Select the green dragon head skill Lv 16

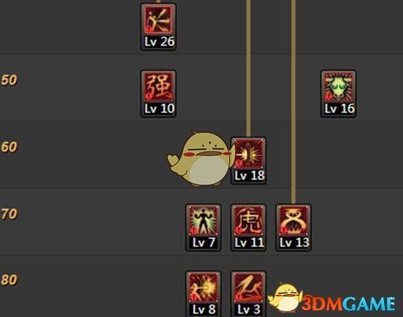pyautogui.click(x=338, y=94)
